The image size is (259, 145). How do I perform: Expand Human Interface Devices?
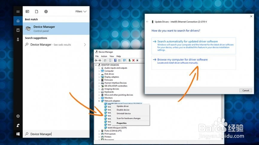(x=99, y=83)
